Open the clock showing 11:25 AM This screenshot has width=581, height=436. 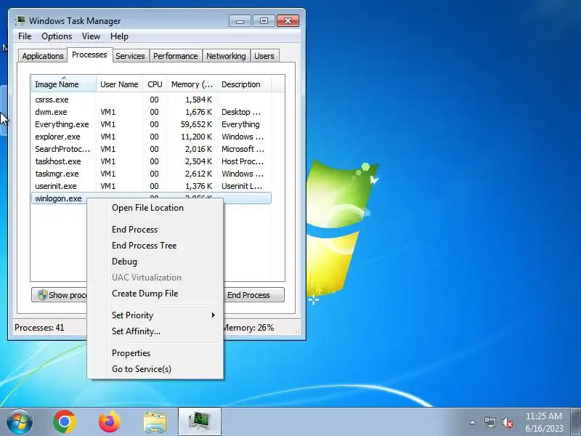[544, 422]
